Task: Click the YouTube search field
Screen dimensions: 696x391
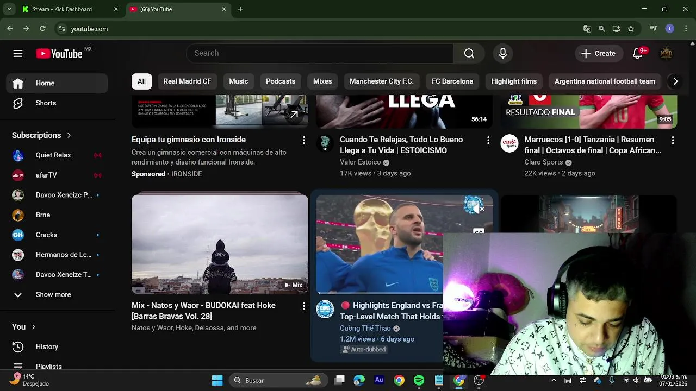Action: pyautogui.click(x=320, y=53)
